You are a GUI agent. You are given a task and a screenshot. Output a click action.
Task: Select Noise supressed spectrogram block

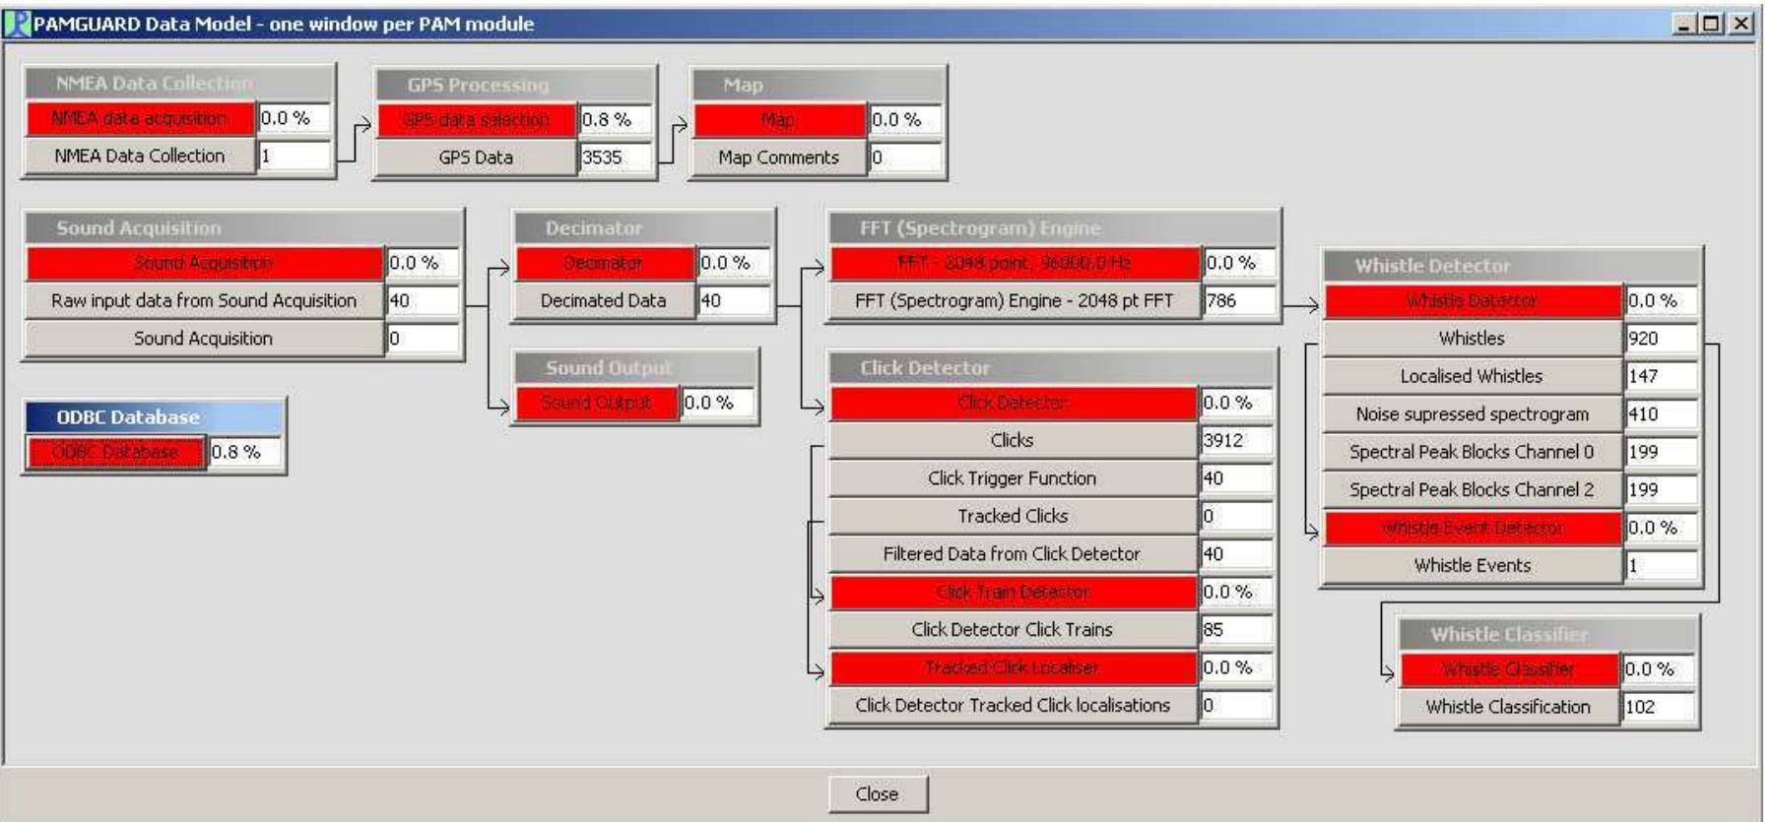1473,413
